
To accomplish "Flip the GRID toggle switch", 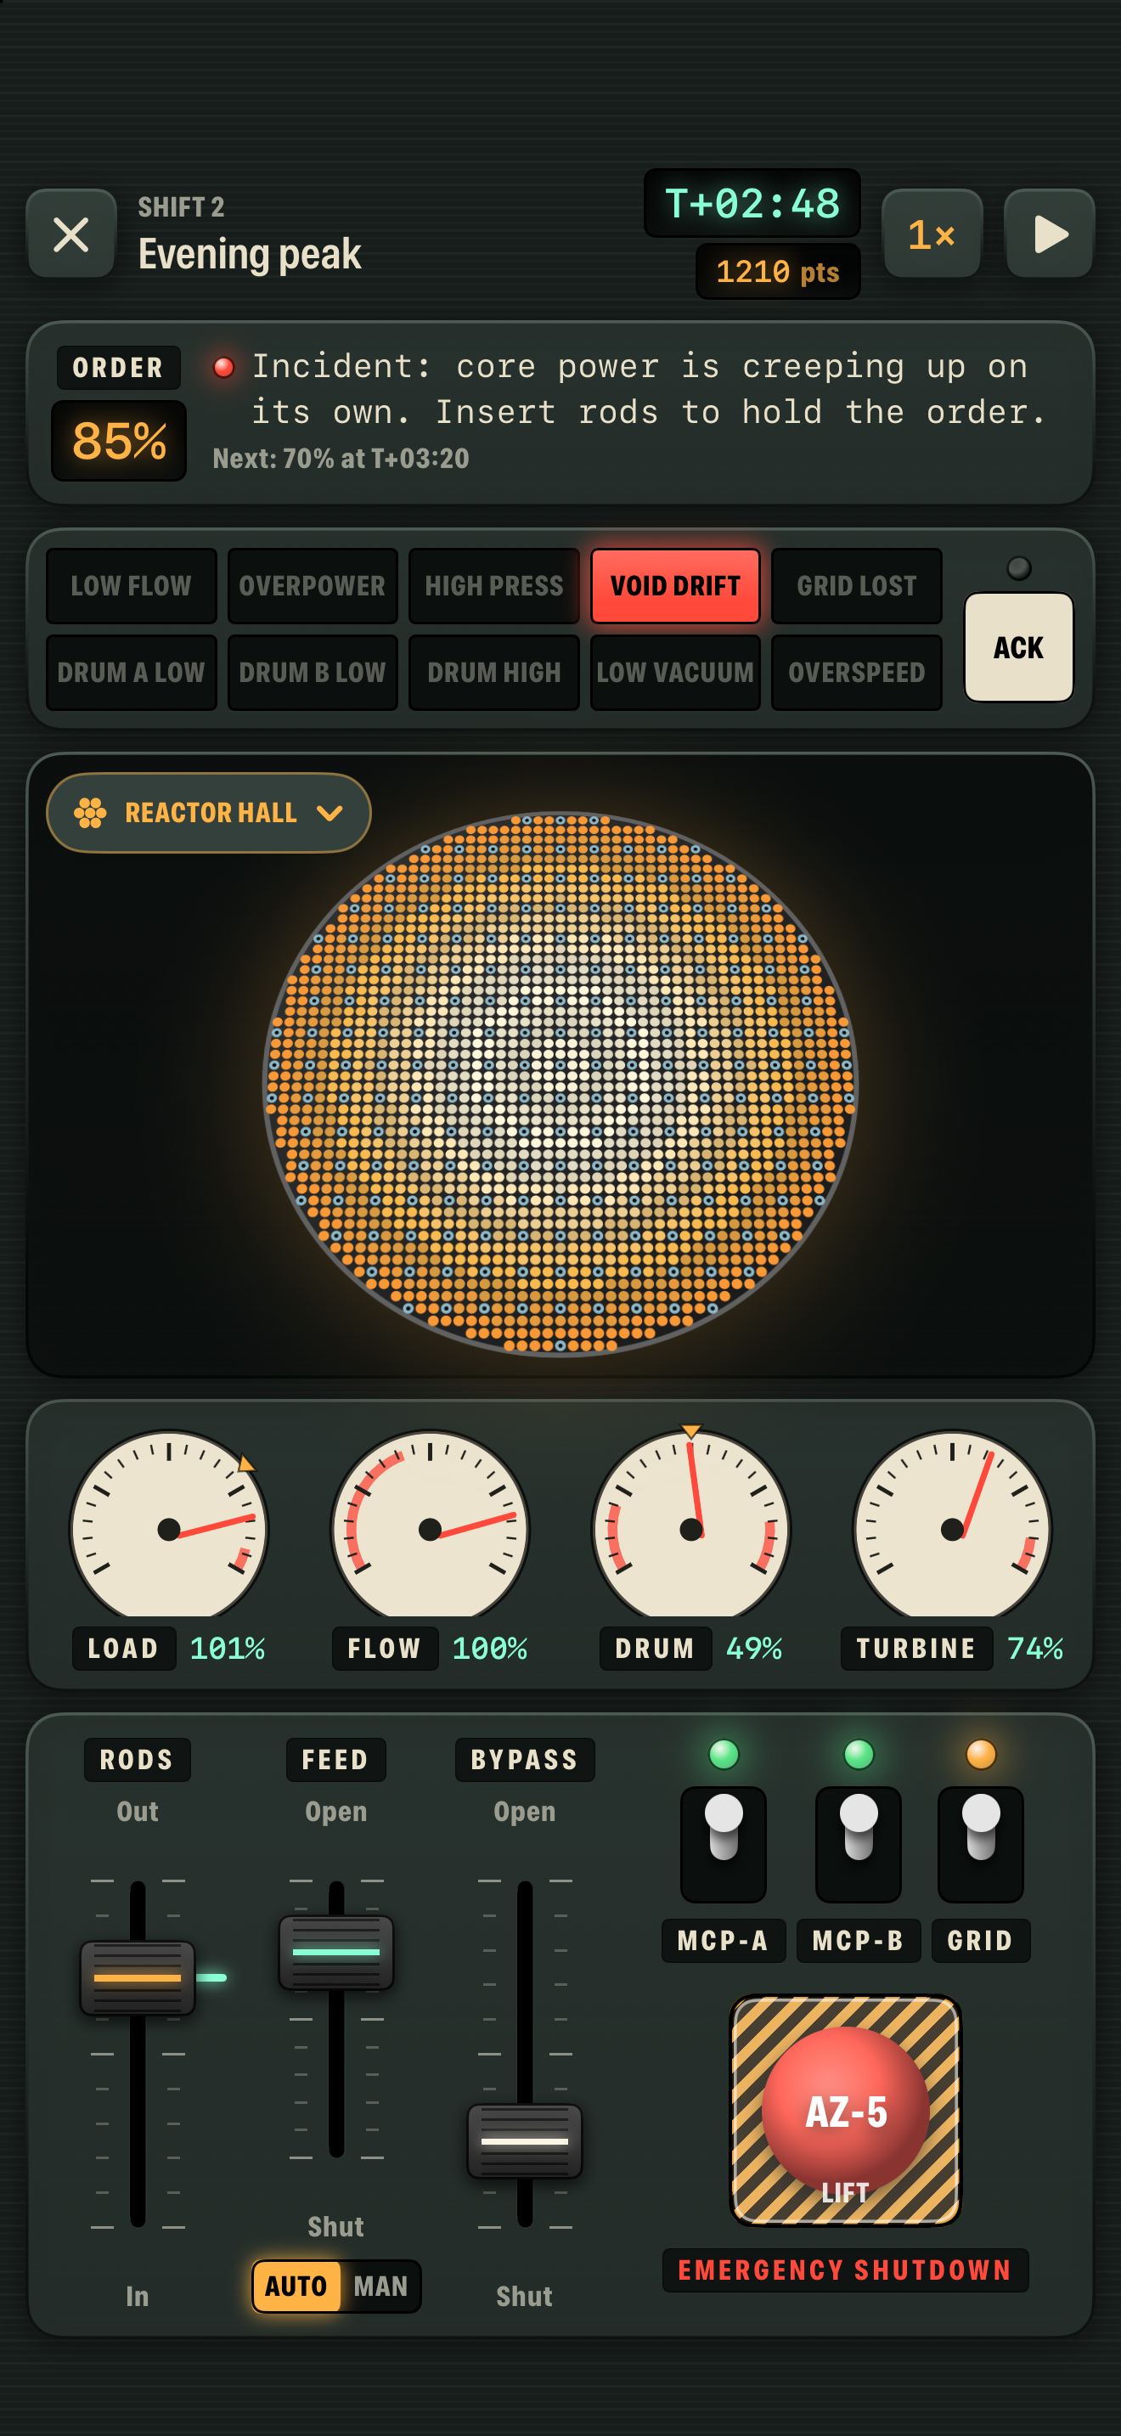I will [980, 1843].
